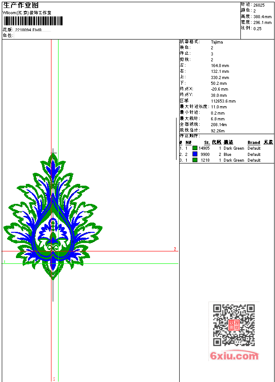The width and height of the screenshot is (275, 382).
Task: Select stitch count 9900 in row 2
Action: pos(205,154)
